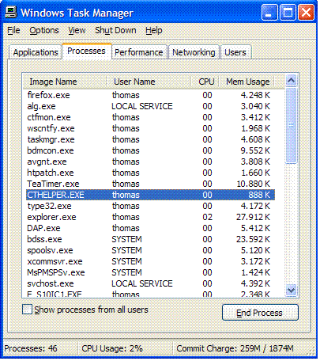Sort by the CPU column header

coord(205,82)
